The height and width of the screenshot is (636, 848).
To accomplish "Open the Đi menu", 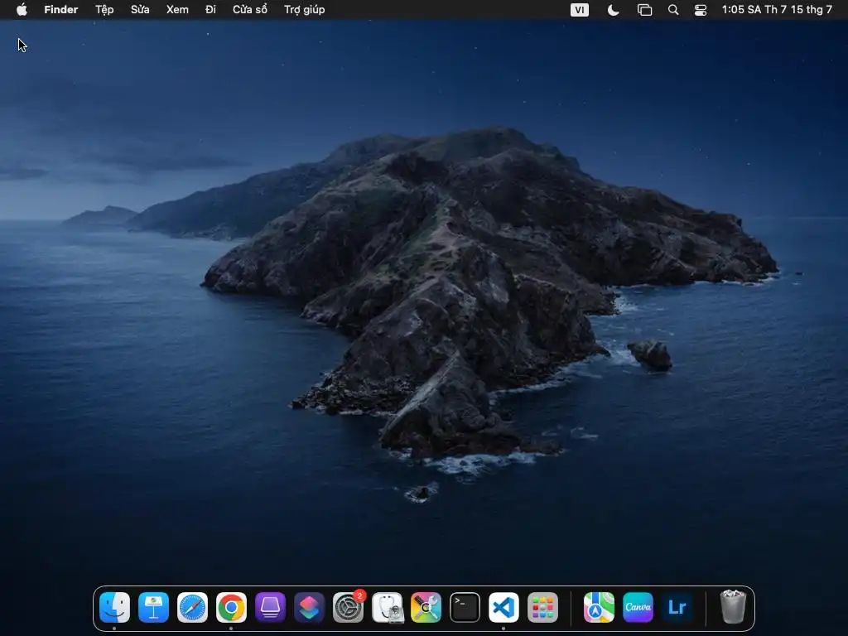I will tap(210, 10).
